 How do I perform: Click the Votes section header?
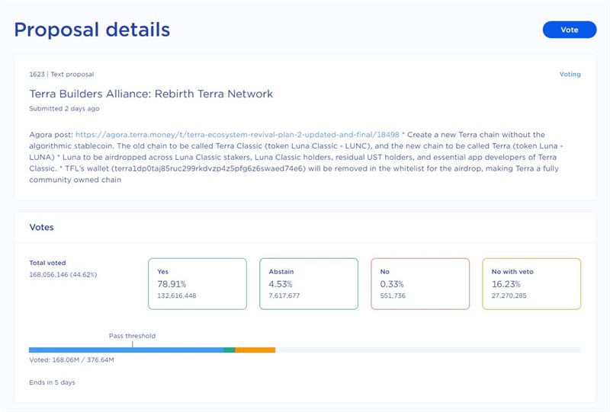(42, 228)
